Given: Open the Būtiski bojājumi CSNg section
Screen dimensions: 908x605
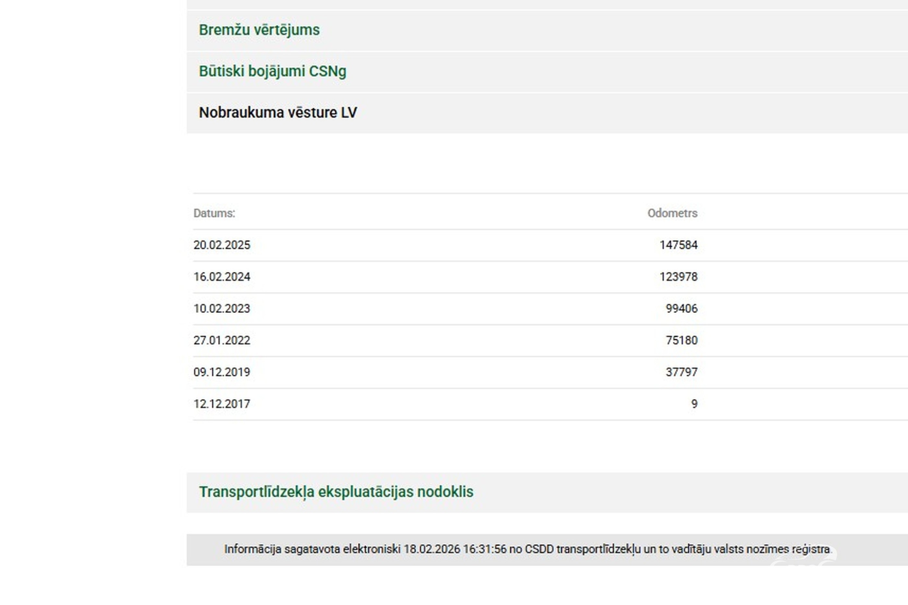Looking at the screenshot, I should 272,71.
